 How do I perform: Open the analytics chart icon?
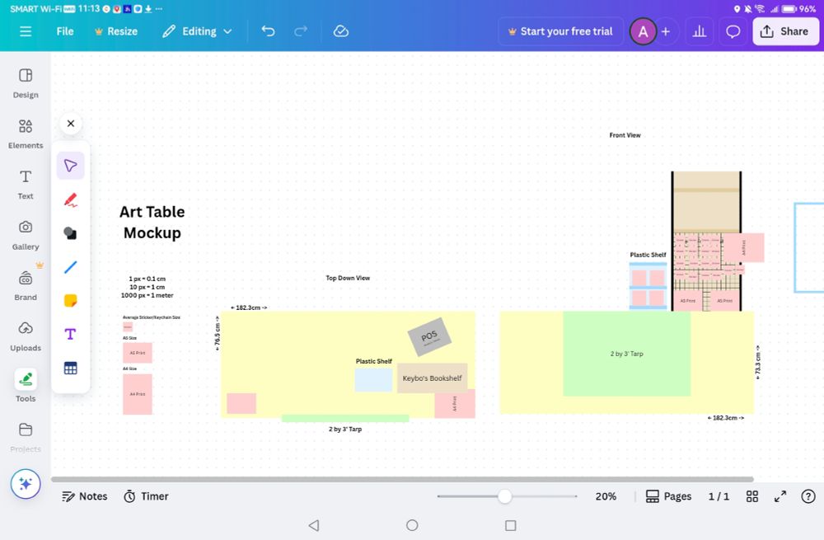[700, 31]
